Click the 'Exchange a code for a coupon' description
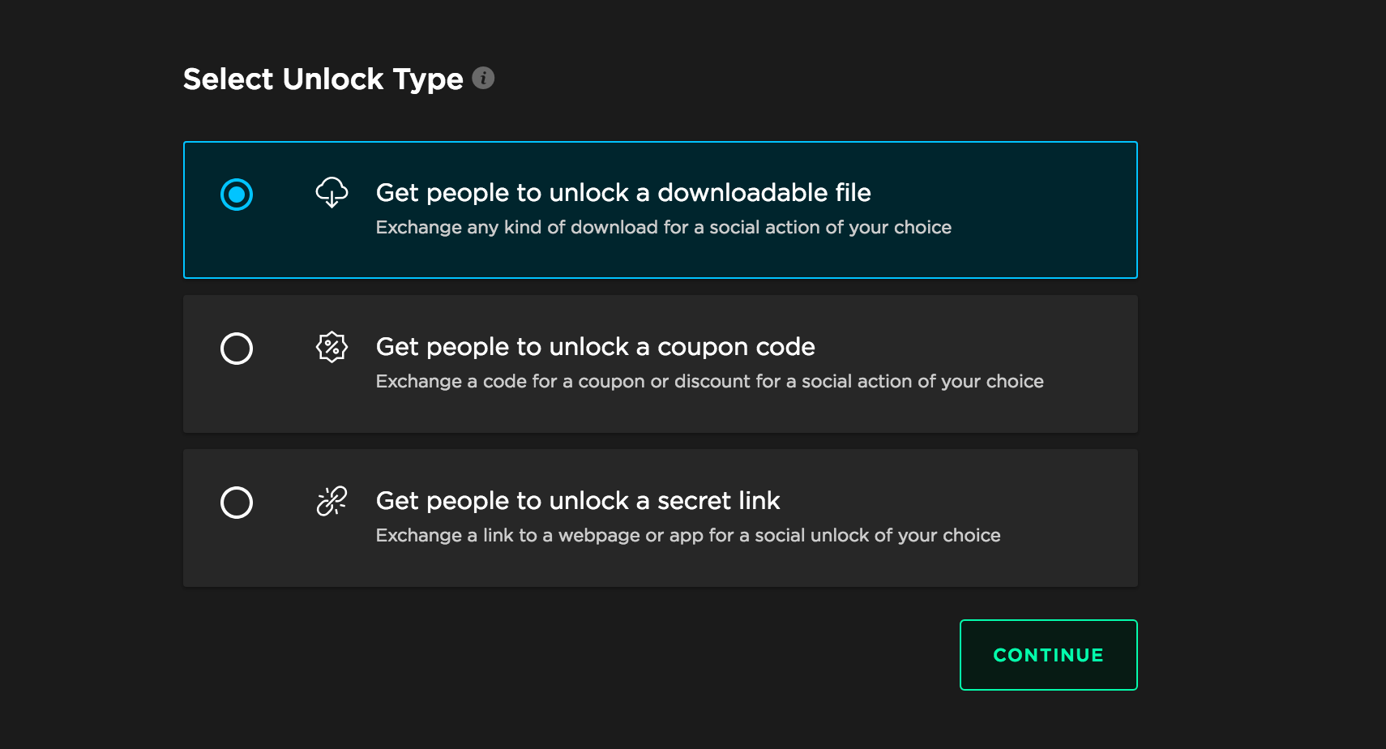 coord(710,381)
